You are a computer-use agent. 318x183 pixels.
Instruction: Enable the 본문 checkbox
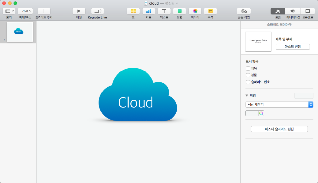pyautogui.click(x=248, y=75)
